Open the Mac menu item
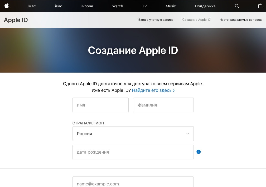The image size is (266, 187). coord(32,6)
